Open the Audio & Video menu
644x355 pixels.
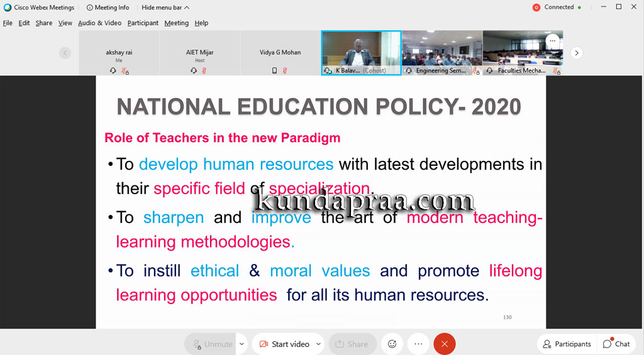[99, 23]
